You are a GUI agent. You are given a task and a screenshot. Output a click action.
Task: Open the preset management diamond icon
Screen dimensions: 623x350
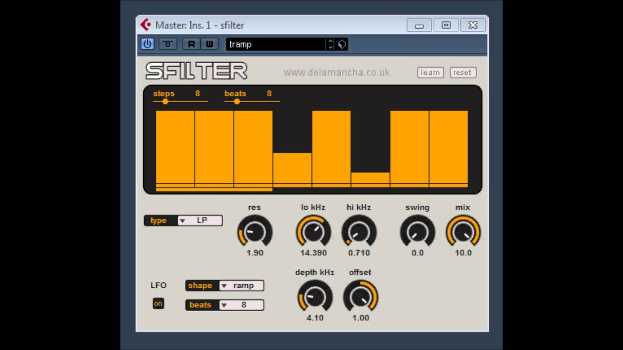(x=342, y=44)
